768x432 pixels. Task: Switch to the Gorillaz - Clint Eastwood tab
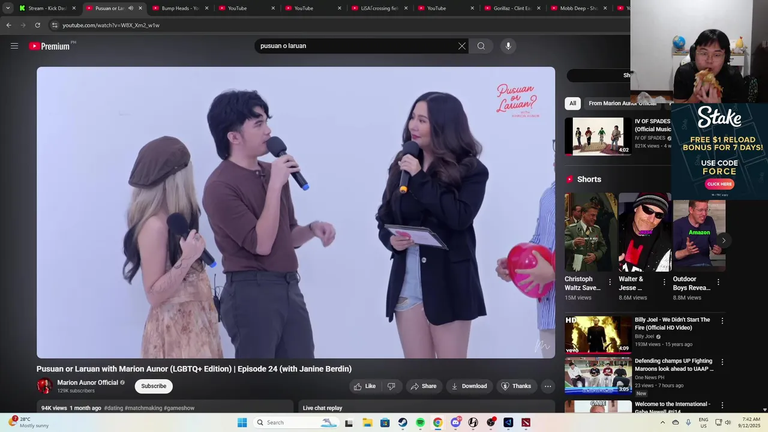(x=512, y=8)
